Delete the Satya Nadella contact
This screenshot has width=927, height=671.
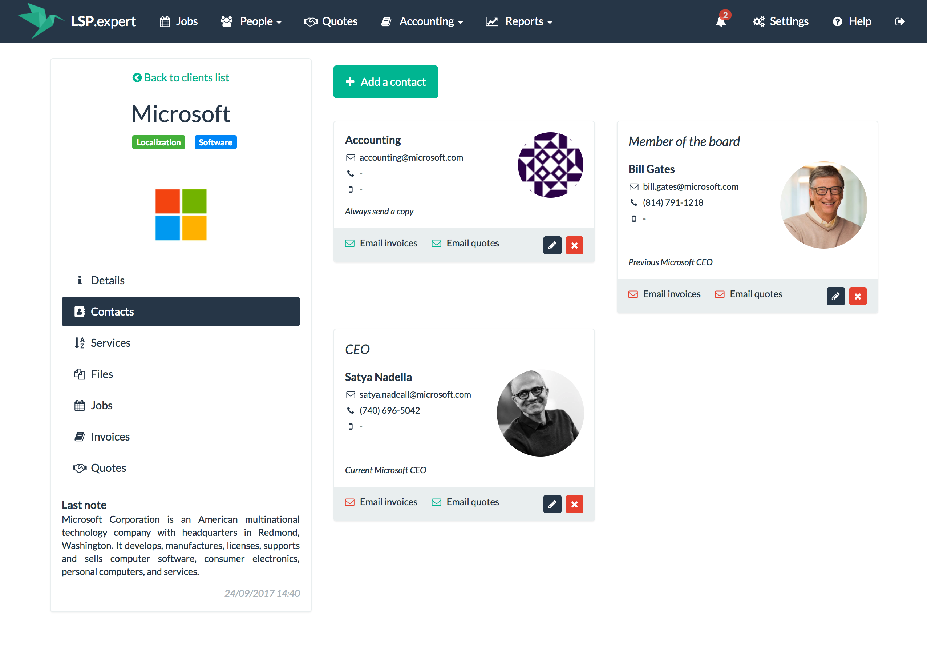[574, 504]
